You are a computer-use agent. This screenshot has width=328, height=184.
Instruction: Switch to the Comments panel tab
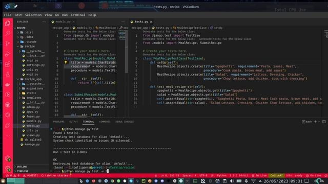point(105,122)
